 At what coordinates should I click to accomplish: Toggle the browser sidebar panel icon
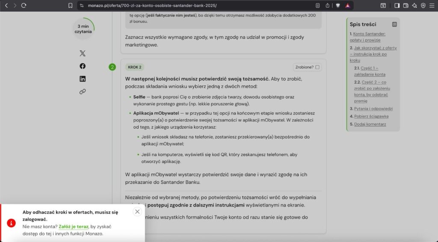[x=397, y=6]
